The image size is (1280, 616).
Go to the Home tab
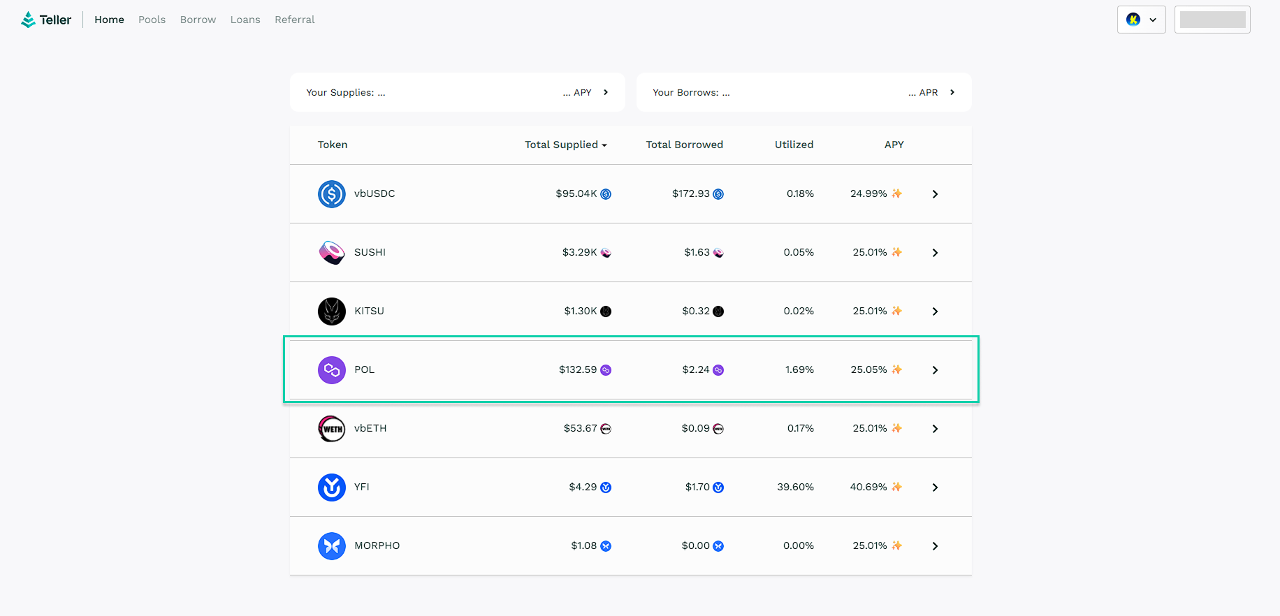click(x=110, y=20)
